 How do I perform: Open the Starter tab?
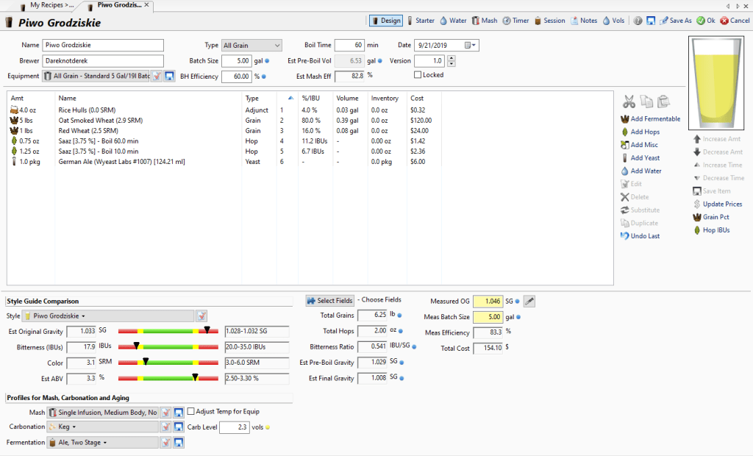point(420,21)
